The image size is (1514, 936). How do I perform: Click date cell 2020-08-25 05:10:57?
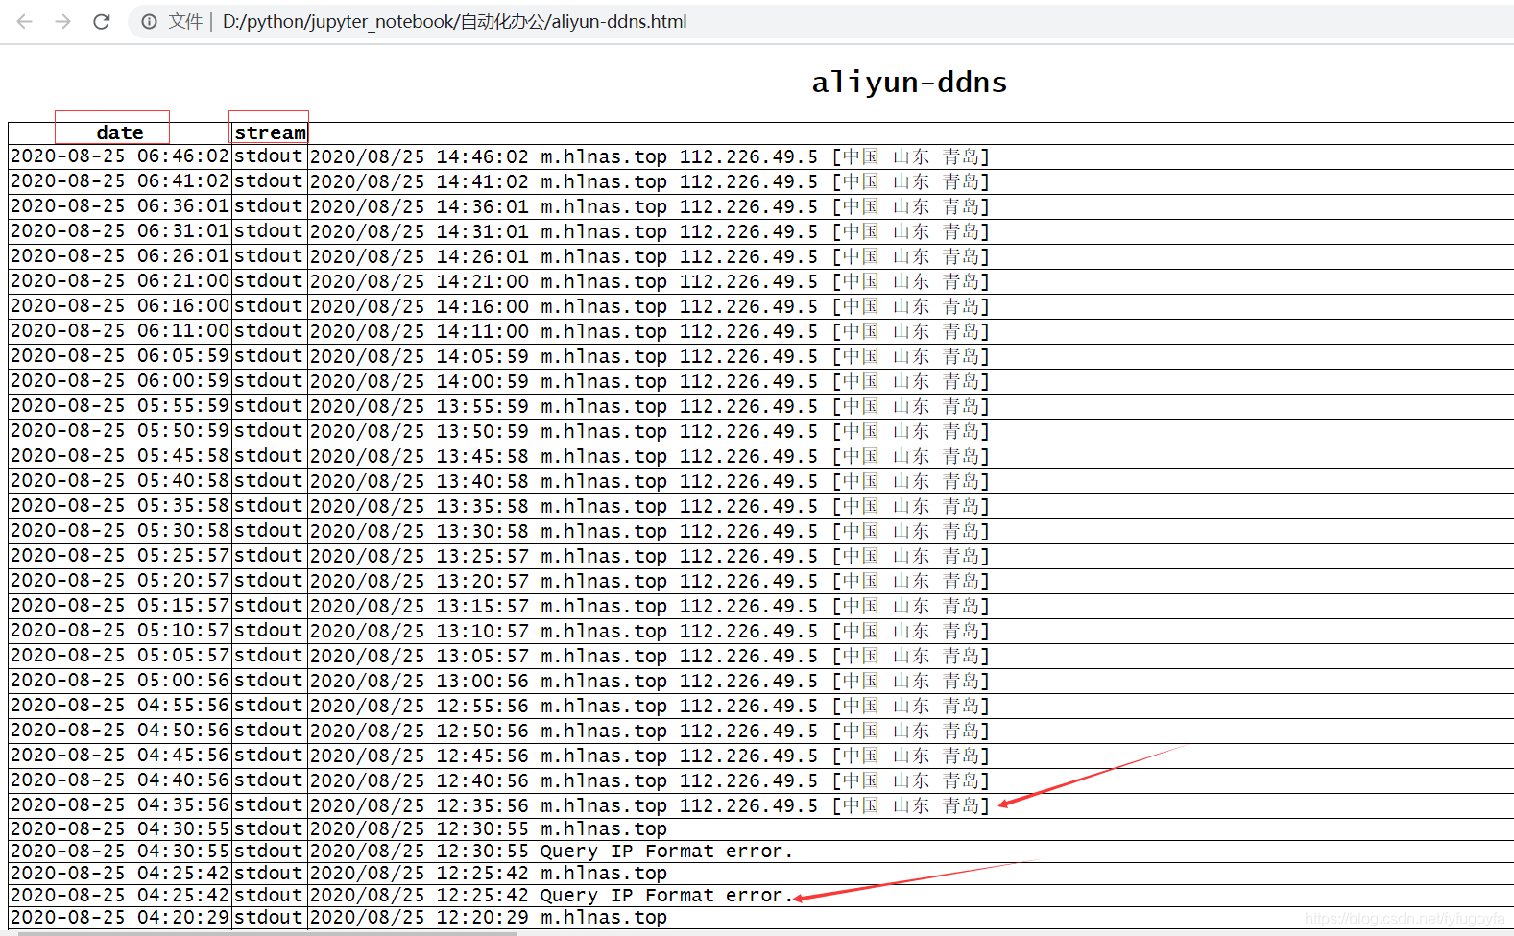tap(120, 631)
